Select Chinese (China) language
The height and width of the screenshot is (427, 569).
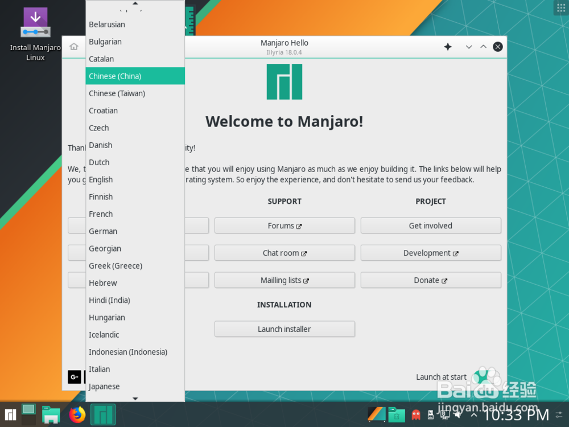(135, 76)
